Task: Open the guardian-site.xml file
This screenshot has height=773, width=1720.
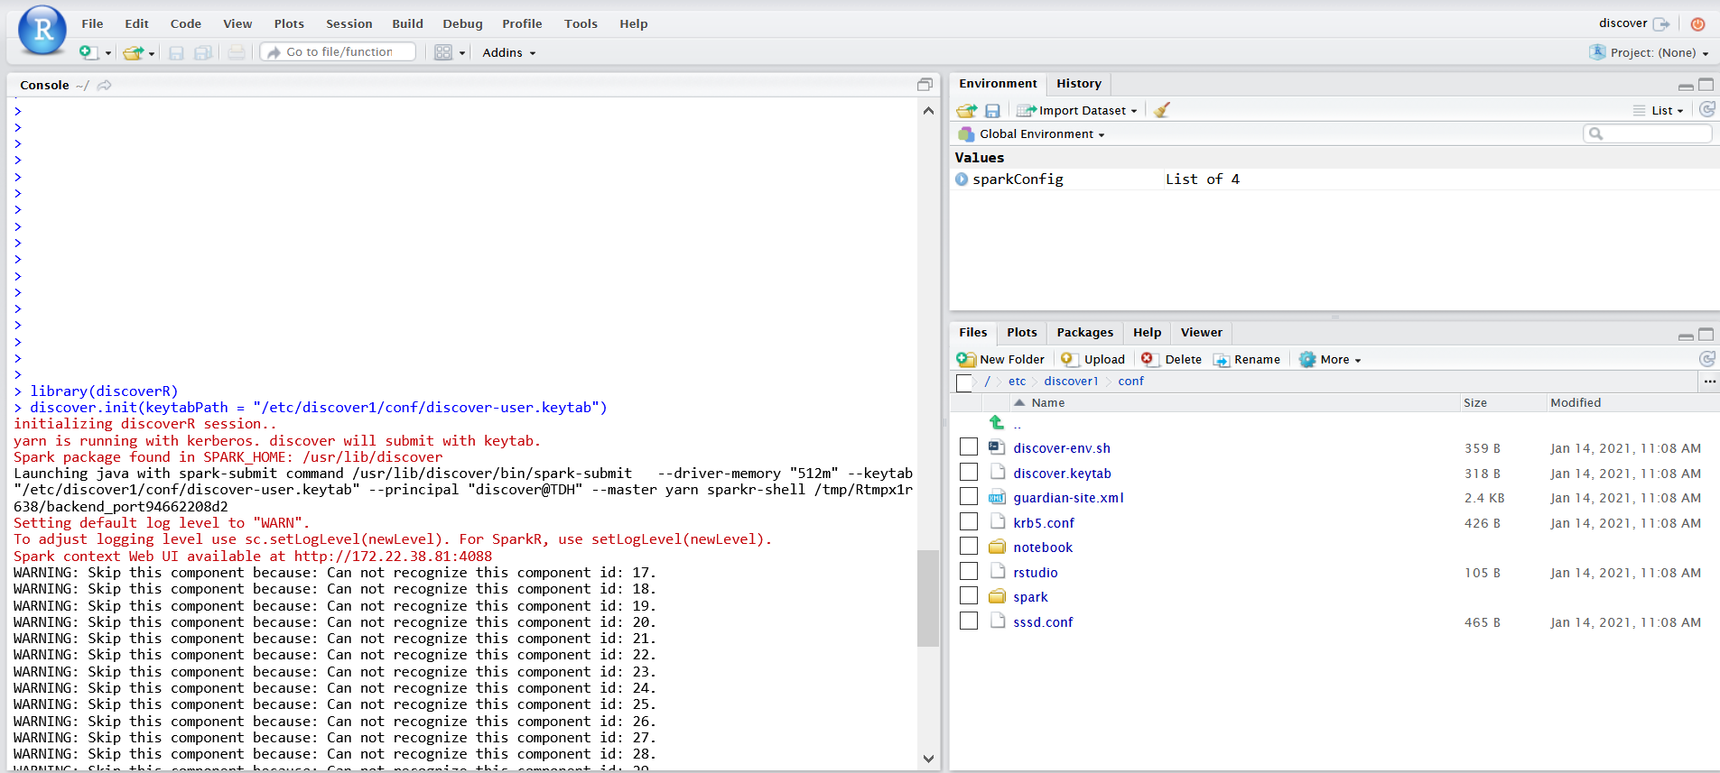Action: pos(1067,498)
